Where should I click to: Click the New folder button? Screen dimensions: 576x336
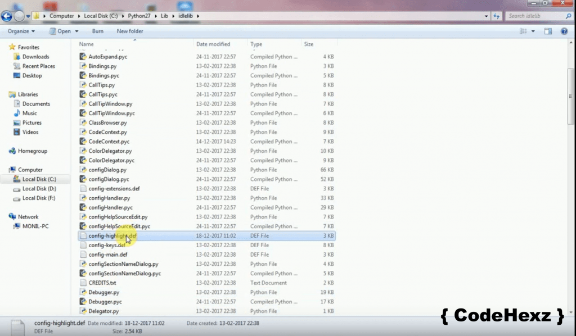(130, 31)
